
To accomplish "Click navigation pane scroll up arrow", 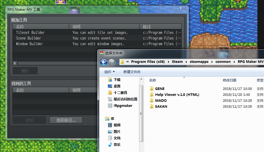I will [x=141, y=79].
